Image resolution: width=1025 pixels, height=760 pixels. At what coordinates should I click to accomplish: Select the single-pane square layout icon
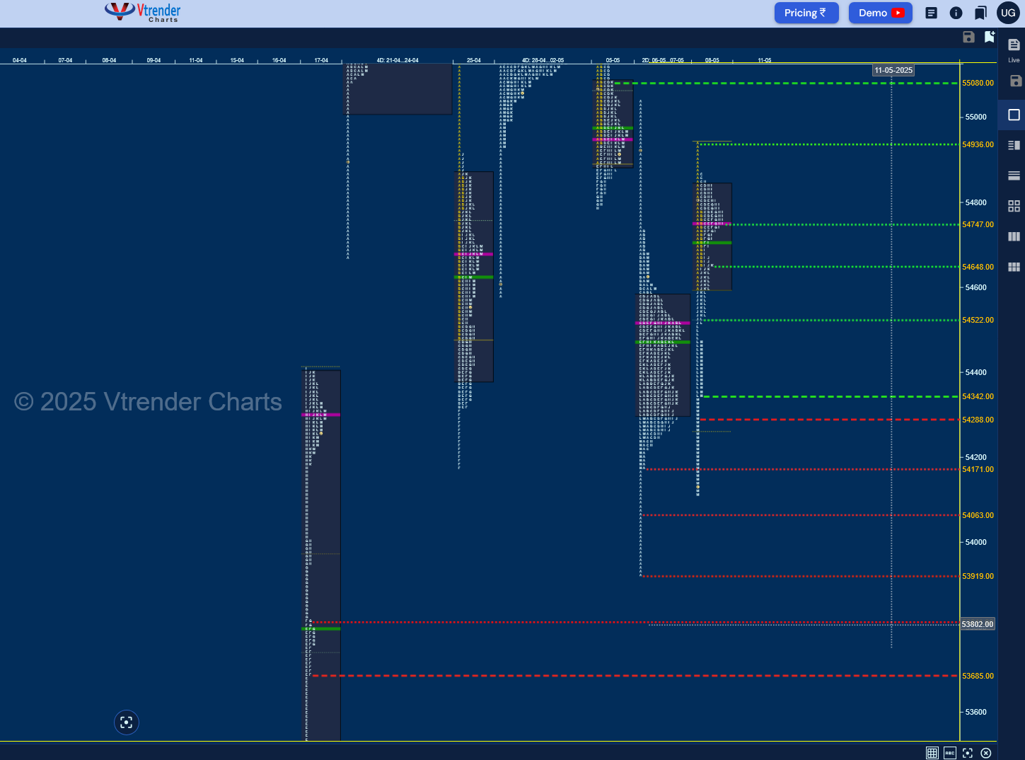1014,115
